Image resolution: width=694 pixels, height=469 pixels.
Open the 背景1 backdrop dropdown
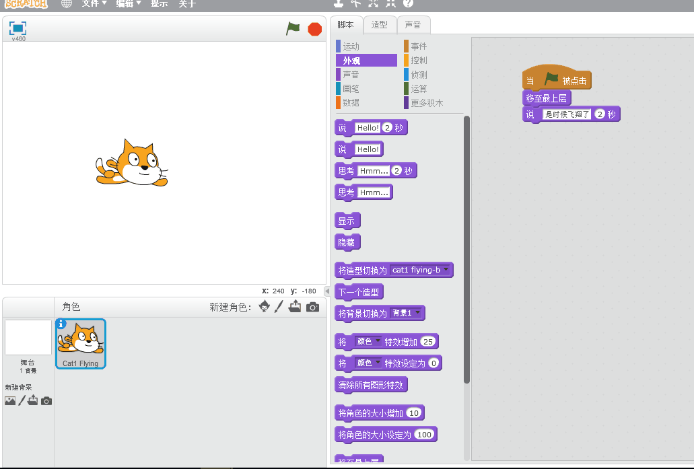pos(407,314)
